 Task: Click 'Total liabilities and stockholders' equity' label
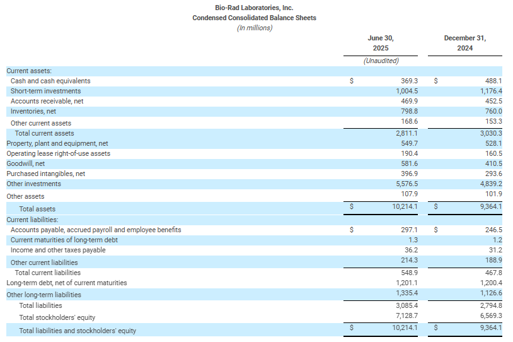click(x=78, y=331)
